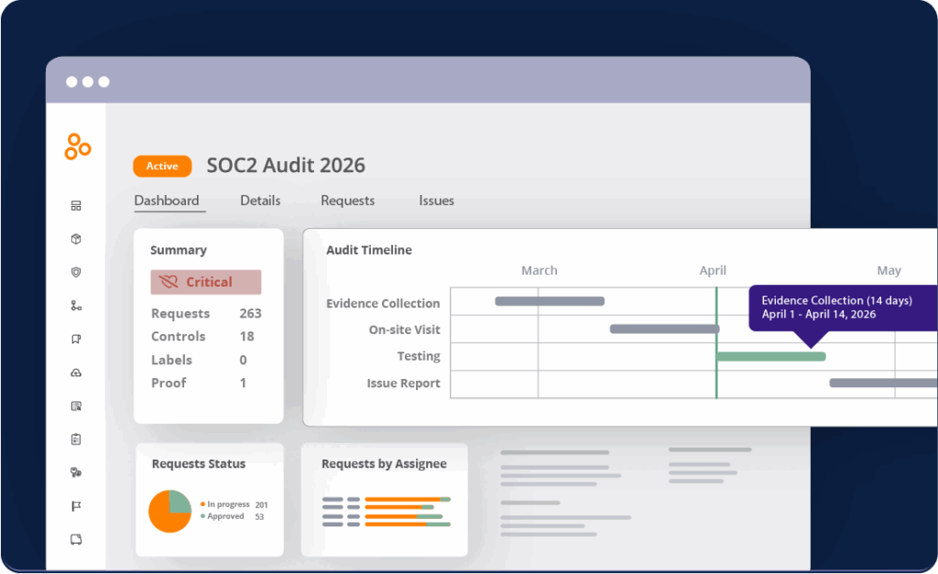Screen dimensions: 938x574
Task: Click the Evidence Collection row label
Action: point(383,303)
